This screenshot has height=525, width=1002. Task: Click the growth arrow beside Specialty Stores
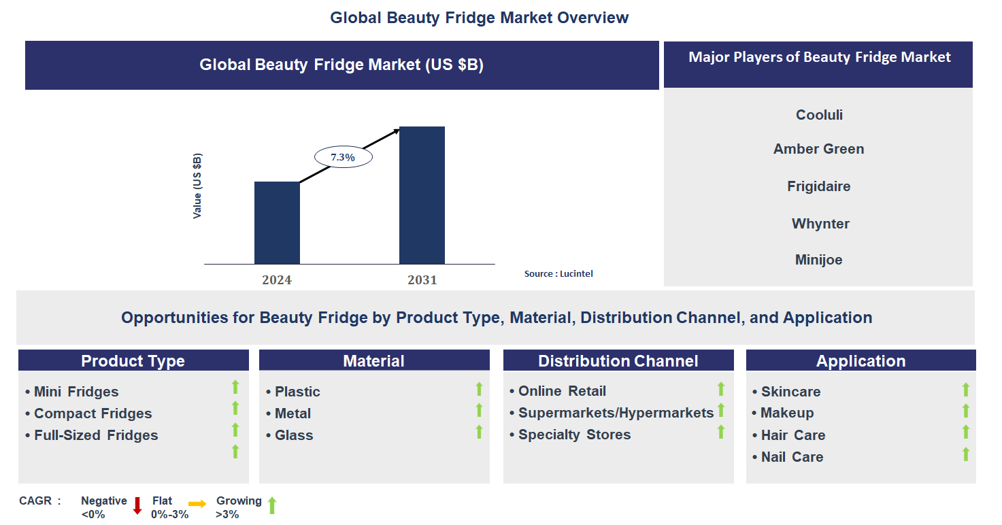point(720,431)
